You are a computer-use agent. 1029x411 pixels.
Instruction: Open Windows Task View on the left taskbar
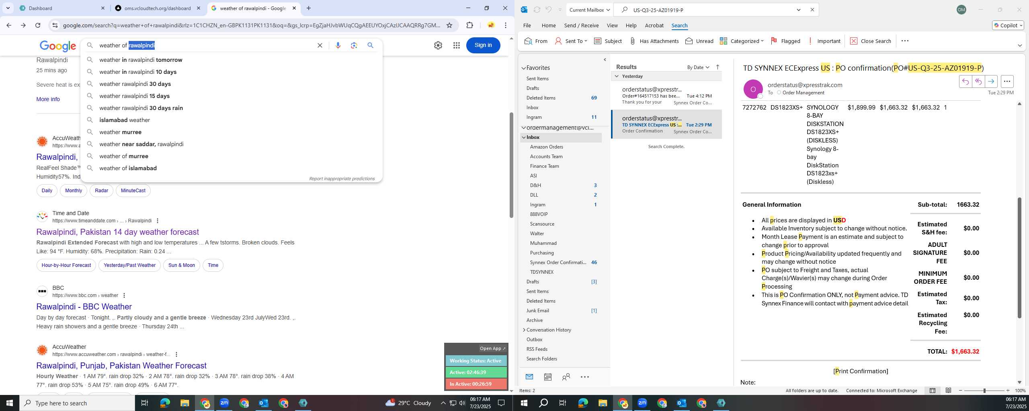point(145,403)
